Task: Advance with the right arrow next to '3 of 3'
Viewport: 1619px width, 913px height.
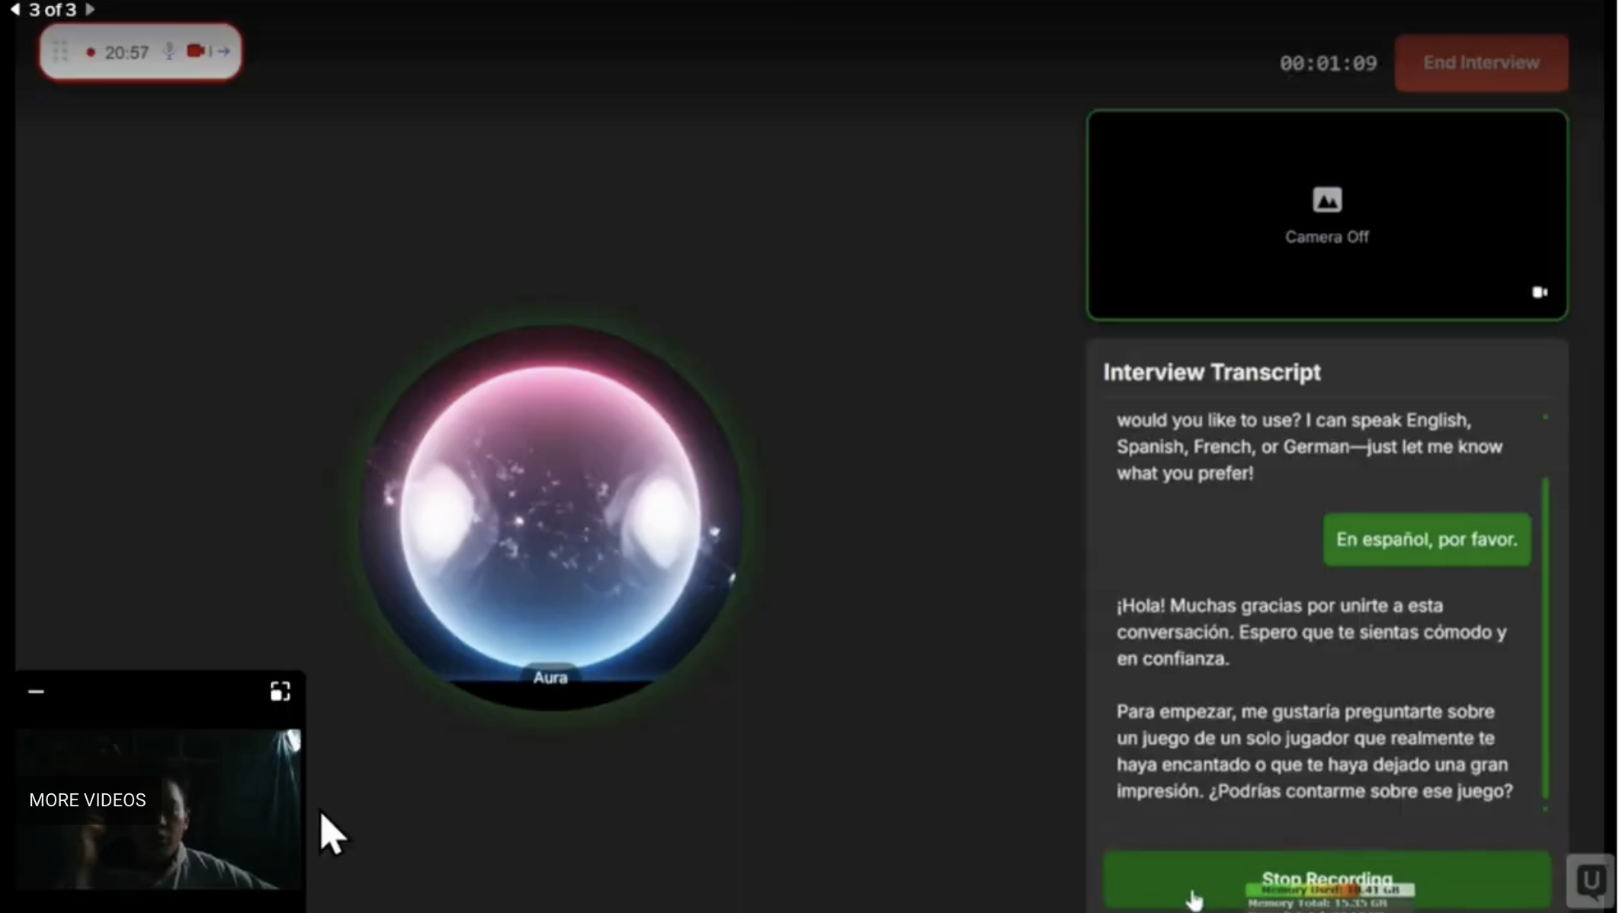Action: tap(89, 10)
